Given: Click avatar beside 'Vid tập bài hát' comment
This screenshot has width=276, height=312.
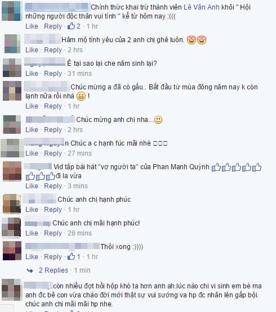Looking at the screenshot, I should point(12,171).
